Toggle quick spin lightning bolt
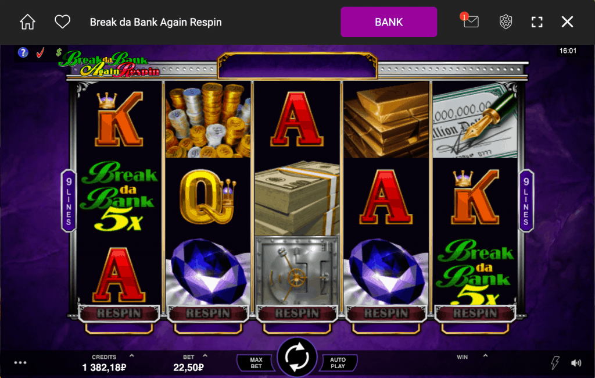The height and width of the screenshot is (378, 595). coord(555,362)
